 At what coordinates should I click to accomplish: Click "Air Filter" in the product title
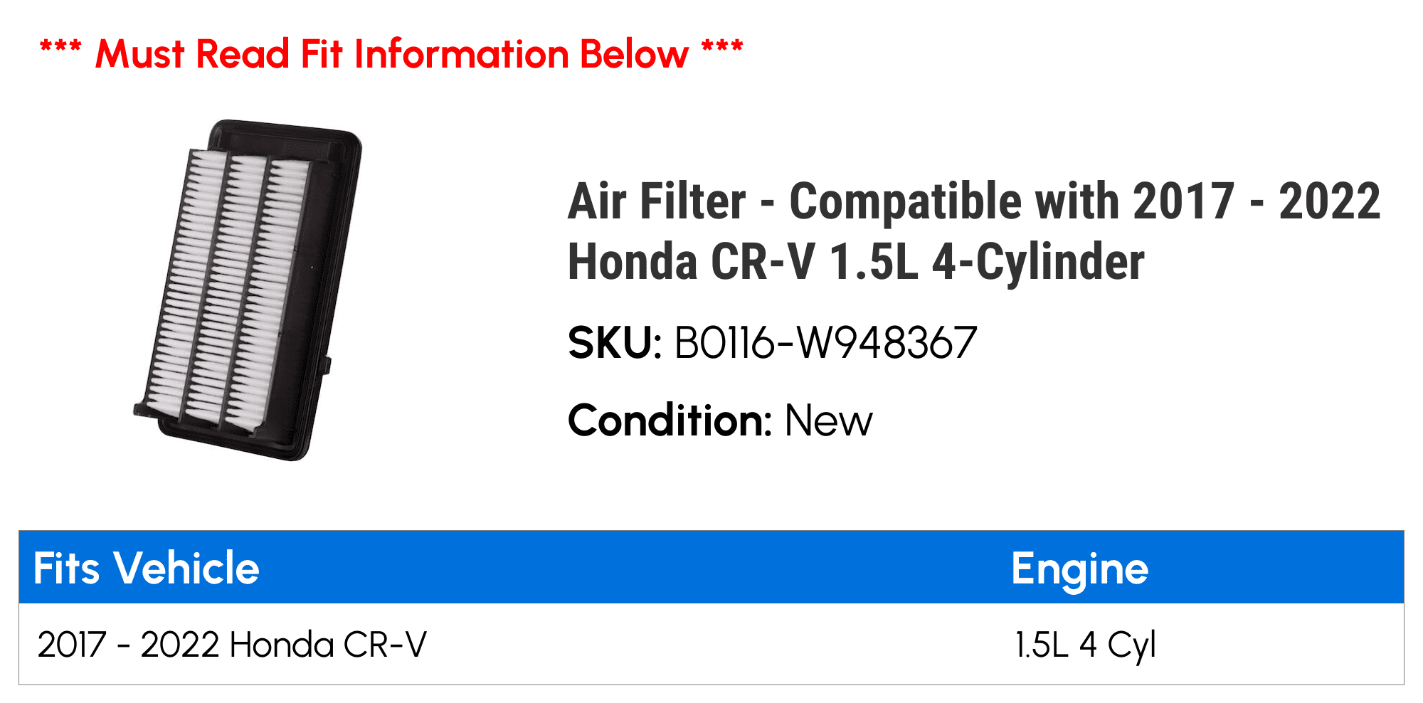click(x=657, y=202)
